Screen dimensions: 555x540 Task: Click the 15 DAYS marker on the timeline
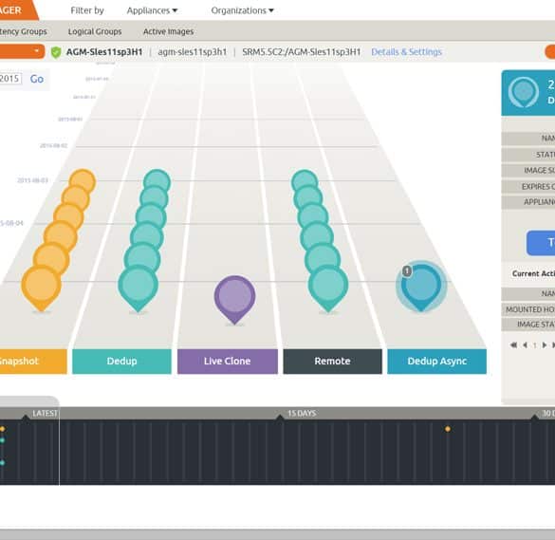[302, 414]
